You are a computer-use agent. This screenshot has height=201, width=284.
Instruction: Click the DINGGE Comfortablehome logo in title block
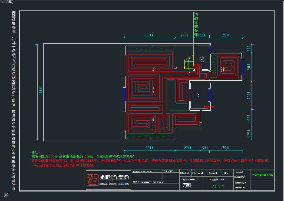coord(108,180)
